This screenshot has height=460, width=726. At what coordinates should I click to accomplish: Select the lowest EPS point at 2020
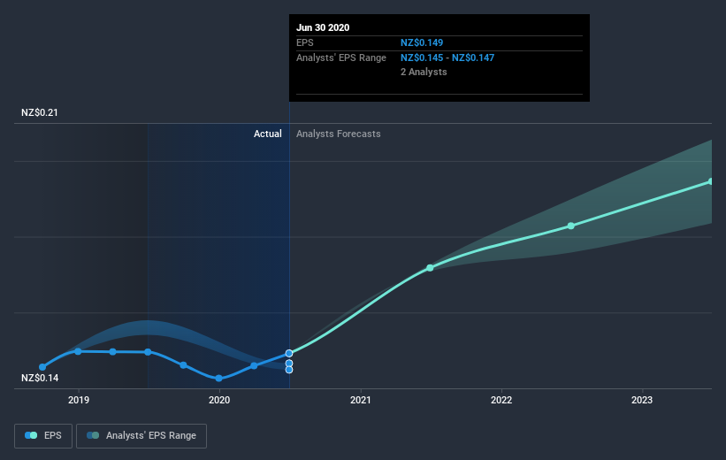pos(219,378)
